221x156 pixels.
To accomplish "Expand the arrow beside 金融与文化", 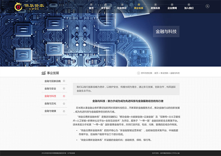I will [x=64, y=104].
